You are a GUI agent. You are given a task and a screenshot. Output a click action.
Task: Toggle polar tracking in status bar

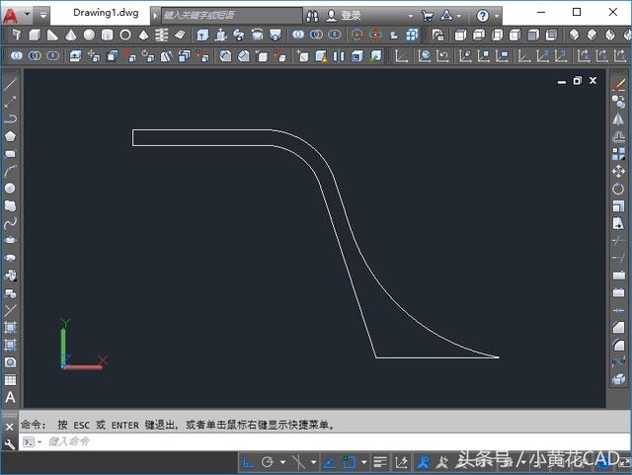click(268, 461)
